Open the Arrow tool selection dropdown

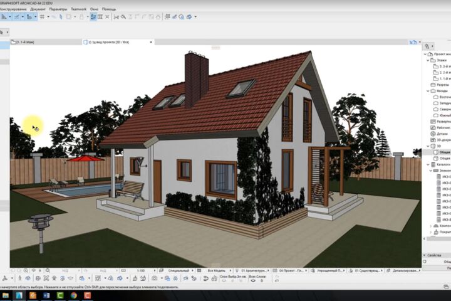pos(7,32)
